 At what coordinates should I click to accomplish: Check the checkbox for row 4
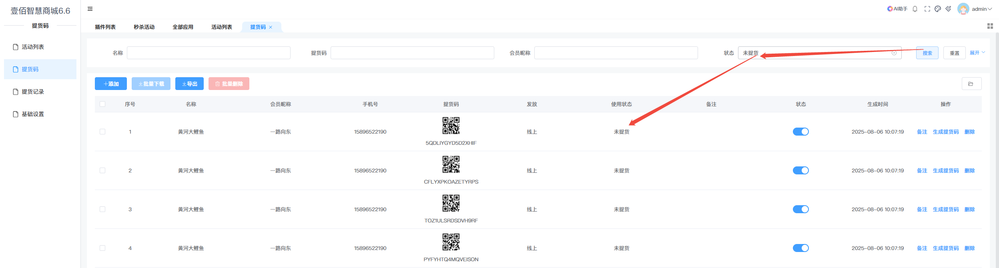(102, 248)
